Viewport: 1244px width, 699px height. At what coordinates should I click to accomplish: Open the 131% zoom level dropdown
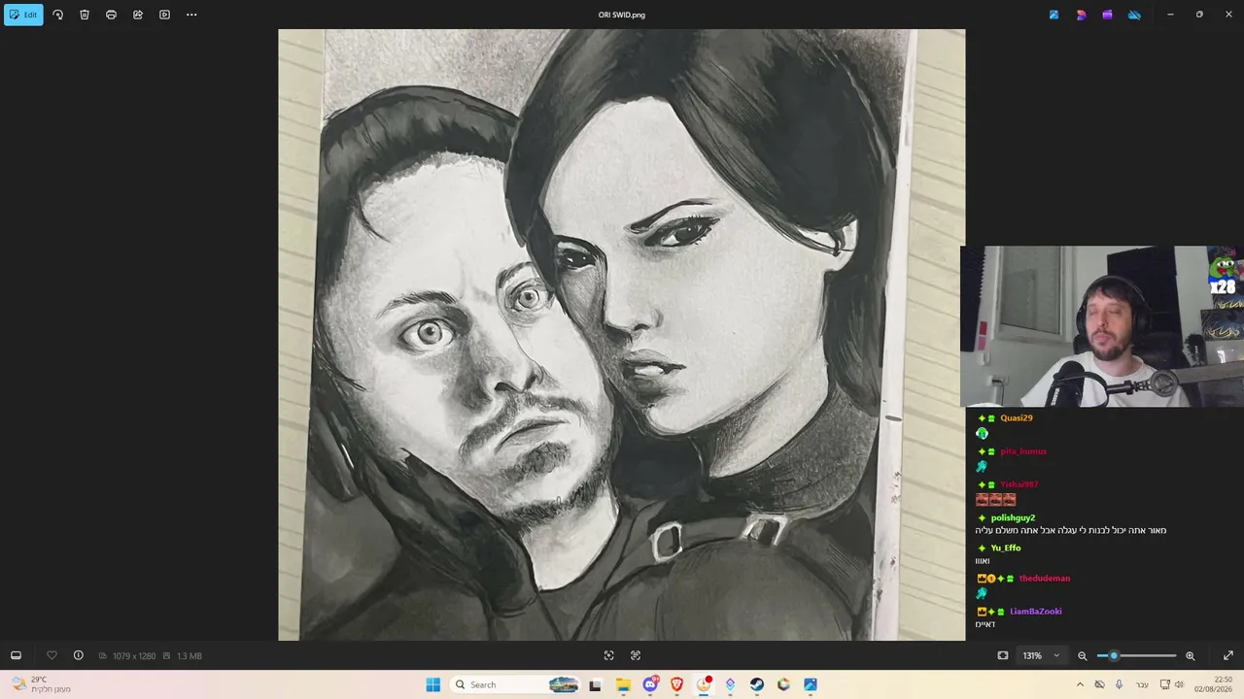click(x=1041, y=655)
